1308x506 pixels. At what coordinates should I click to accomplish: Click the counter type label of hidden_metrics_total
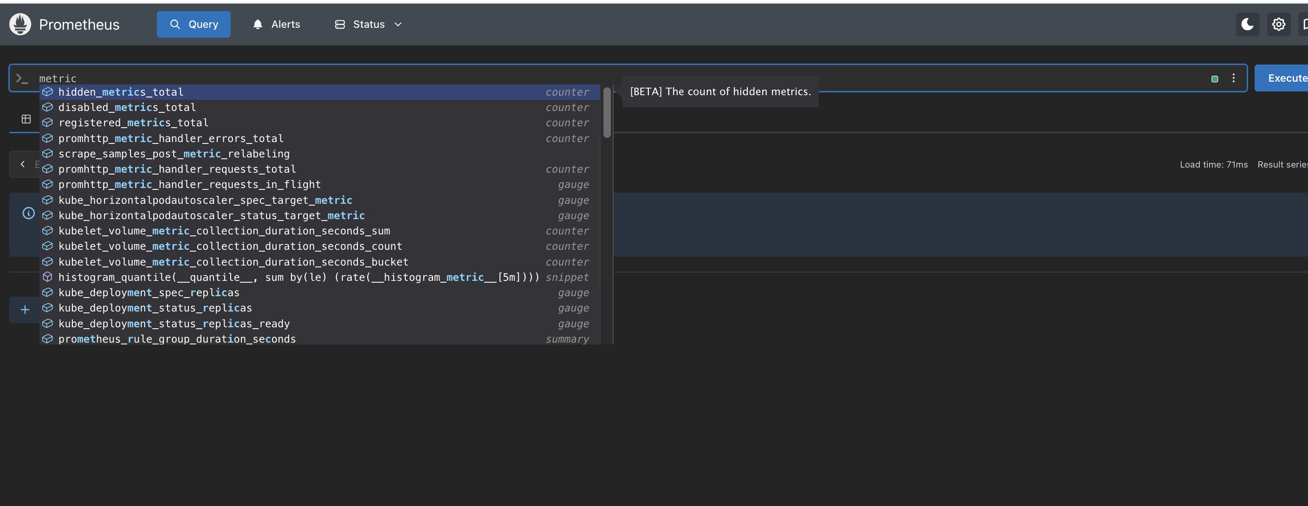pos(567,92)
